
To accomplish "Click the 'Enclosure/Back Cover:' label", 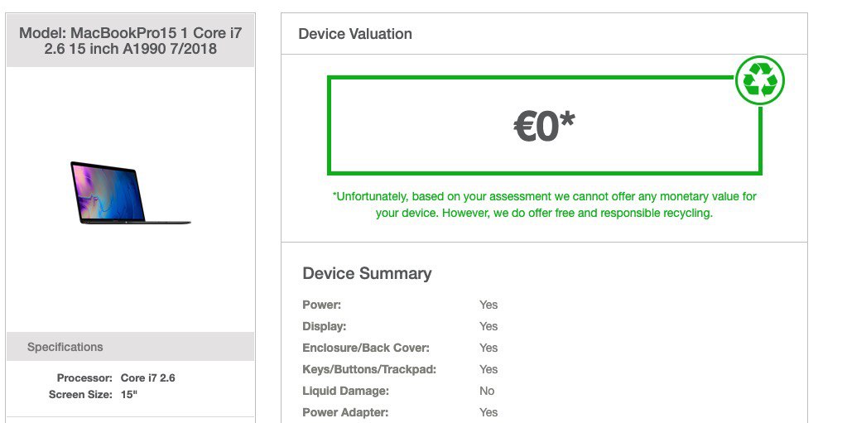I will (x=366, y=348).
